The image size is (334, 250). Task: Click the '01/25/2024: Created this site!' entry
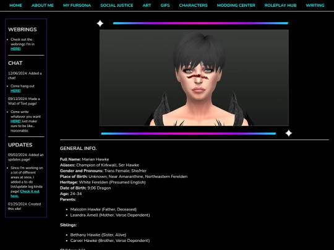pyautogui.click(x=24, y=206)
